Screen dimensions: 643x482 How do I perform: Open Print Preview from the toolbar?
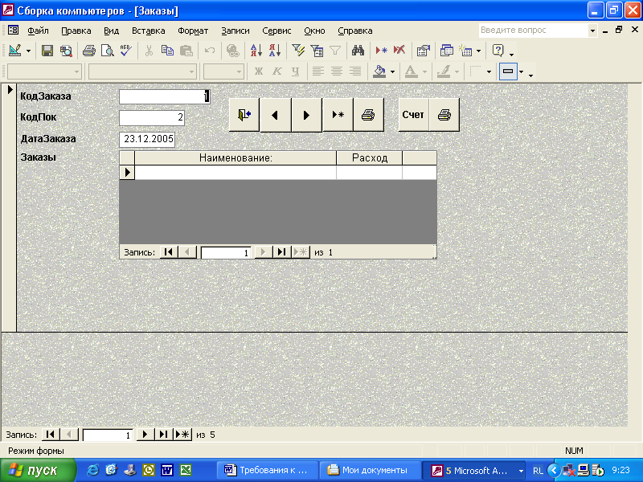pos(107,51)
